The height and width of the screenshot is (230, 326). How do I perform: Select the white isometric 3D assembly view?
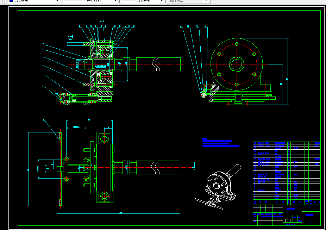pyautogui.click(x=218, y=187)
